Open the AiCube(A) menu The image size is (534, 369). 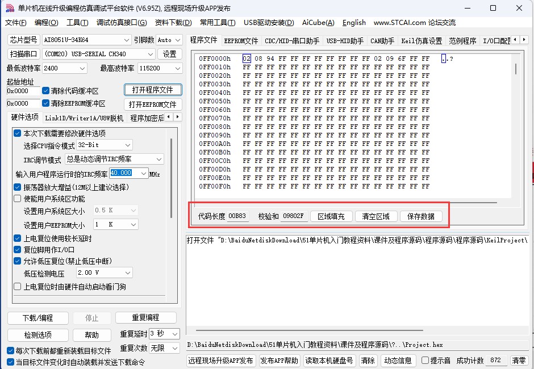tap(318, 23)
